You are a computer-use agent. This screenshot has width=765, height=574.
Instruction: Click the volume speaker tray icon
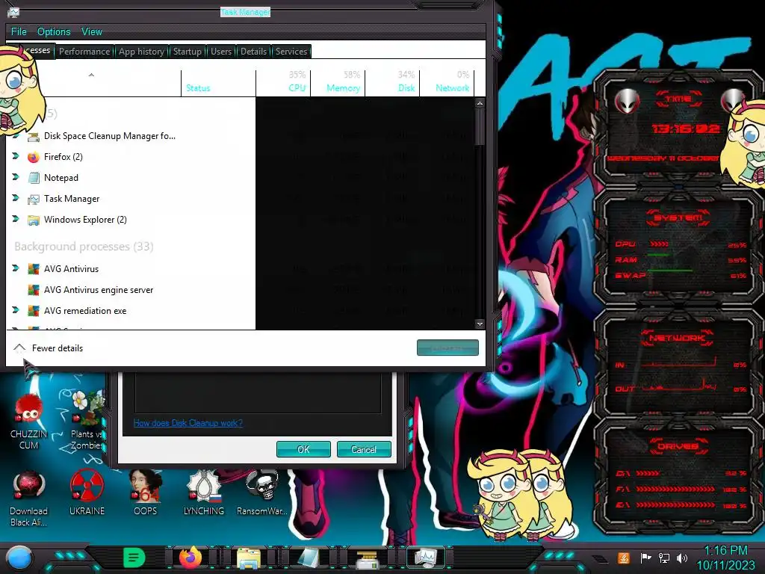(681, 558)
